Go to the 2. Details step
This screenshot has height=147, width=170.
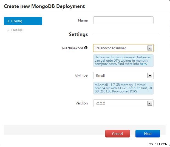15,30
